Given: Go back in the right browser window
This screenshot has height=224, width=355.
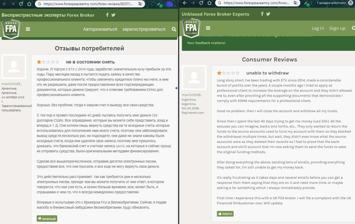Looking at the screenshot, I should [185, 3].
